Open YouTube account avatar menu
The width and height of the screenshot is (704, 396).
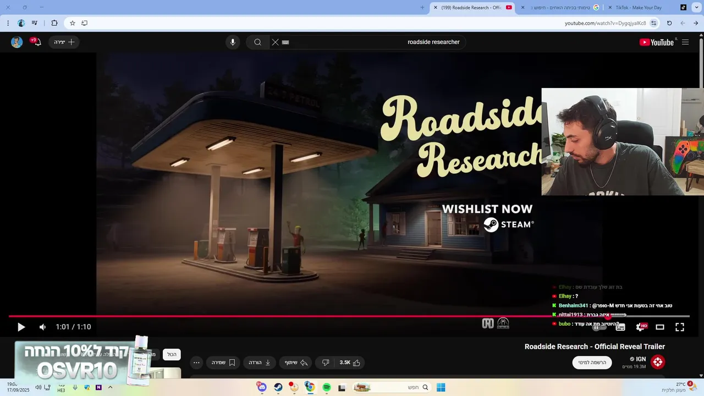(17, 42)
